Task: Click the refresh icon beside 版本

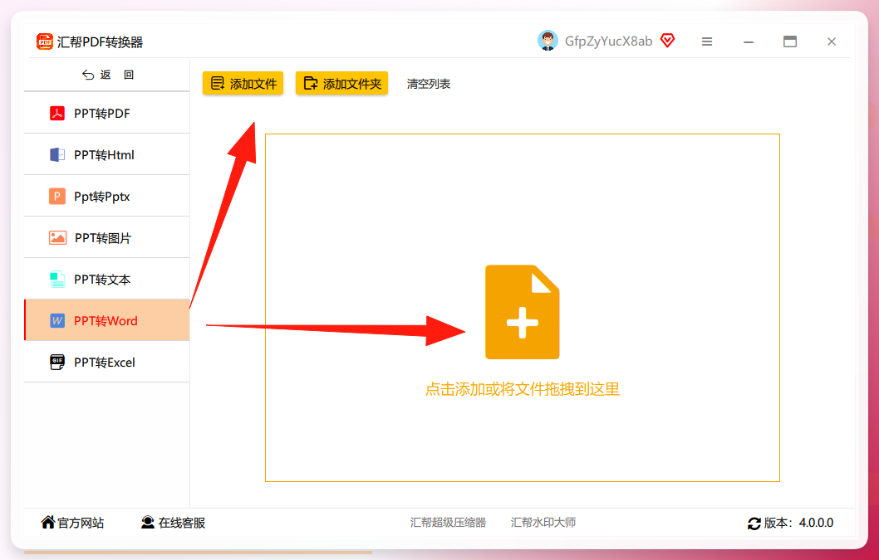Action: coord(754,523)
